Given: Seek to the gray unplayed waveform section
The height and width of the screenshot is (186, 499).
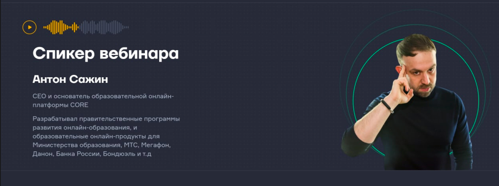Looking at the screenshot, I should (104, 27).
